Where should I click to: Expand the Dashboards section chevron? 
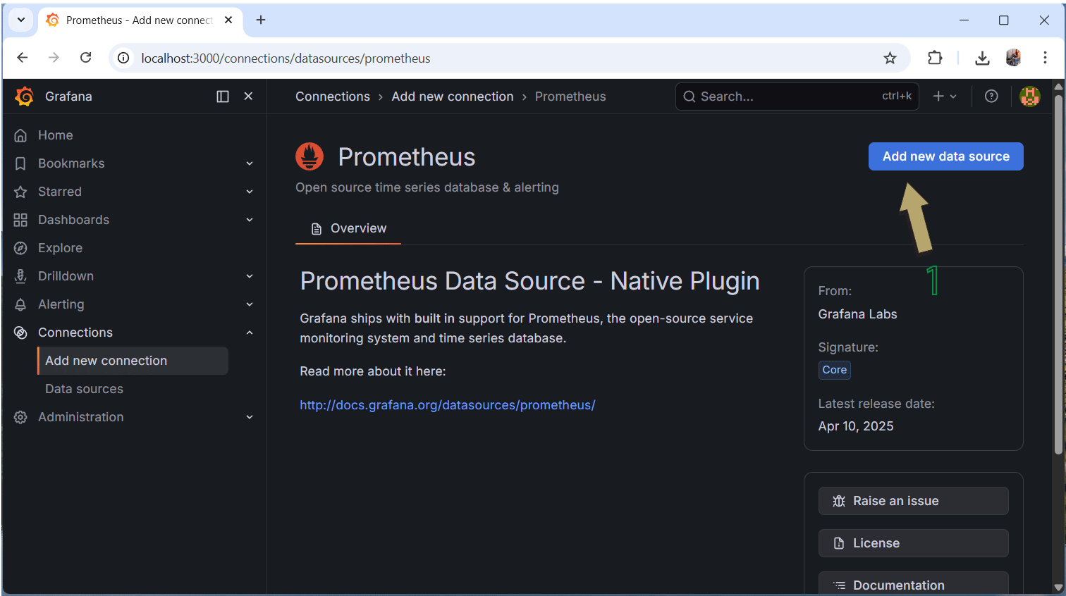249,219
